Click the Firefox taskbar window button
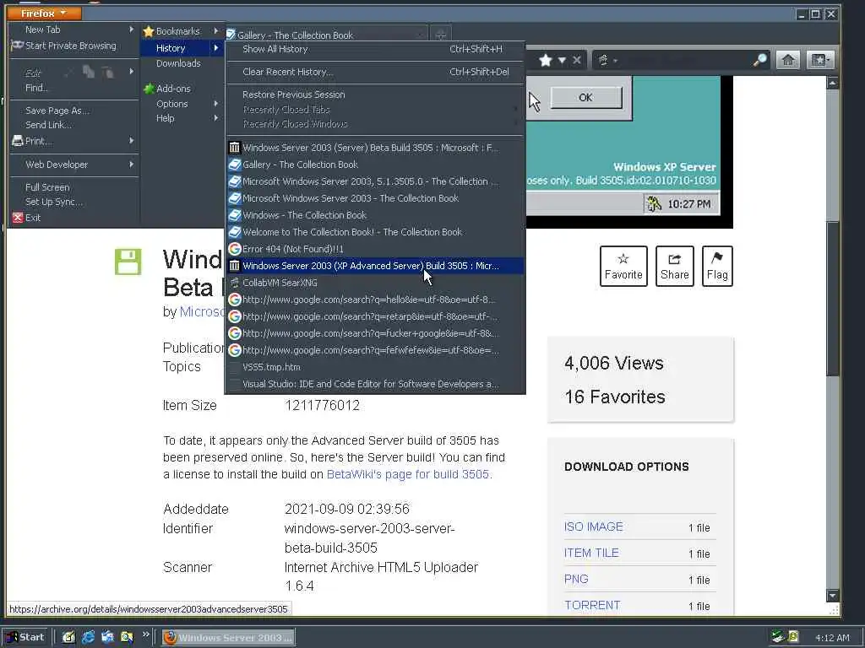 (x=228, y=638)
